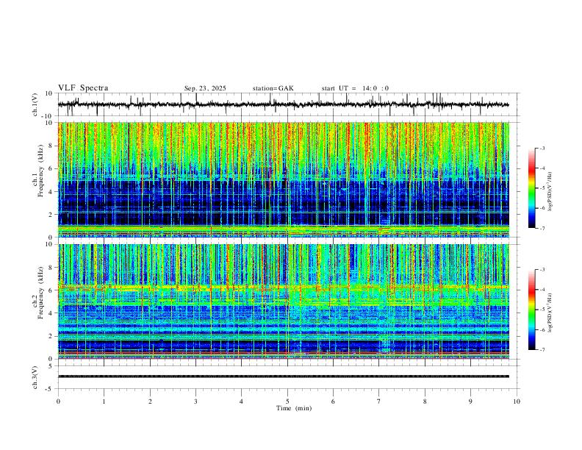Click the "-7" label on lower color bar
Viewport: 582px width, 450px height.
pyautogui.click(x=542, y=350)
